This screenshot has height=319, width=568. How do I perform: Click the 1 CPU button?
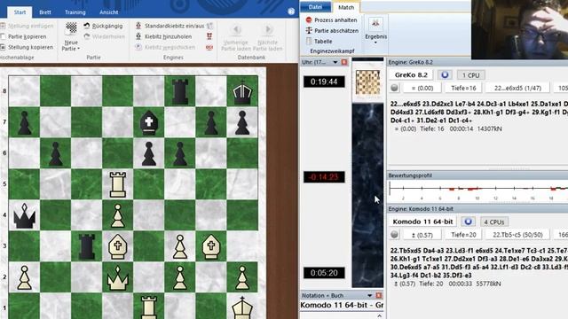470,75
